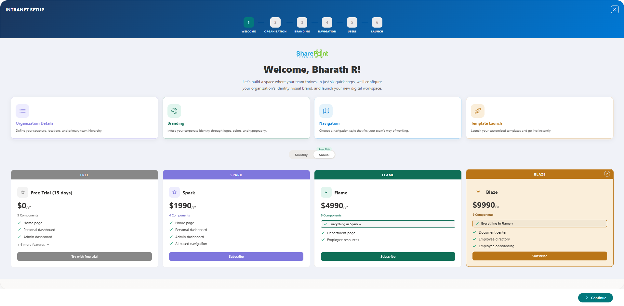
Task: Click 'Everything in Spark +' box
Action: point(388,224)
